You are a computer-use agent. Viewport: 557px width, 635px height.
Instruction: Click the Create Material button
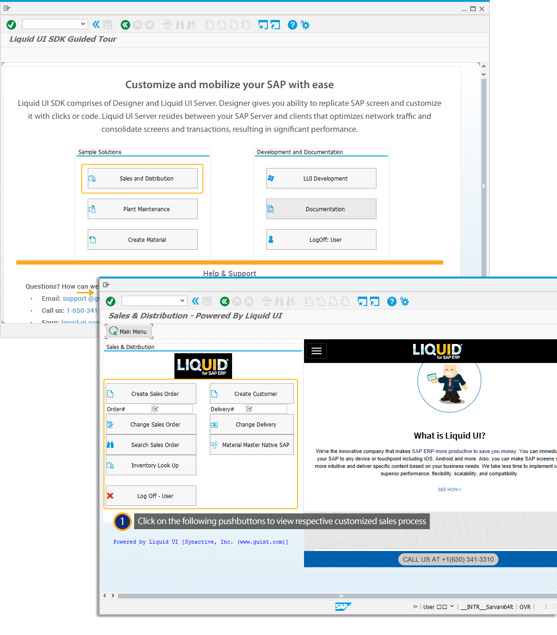(142, 240)
